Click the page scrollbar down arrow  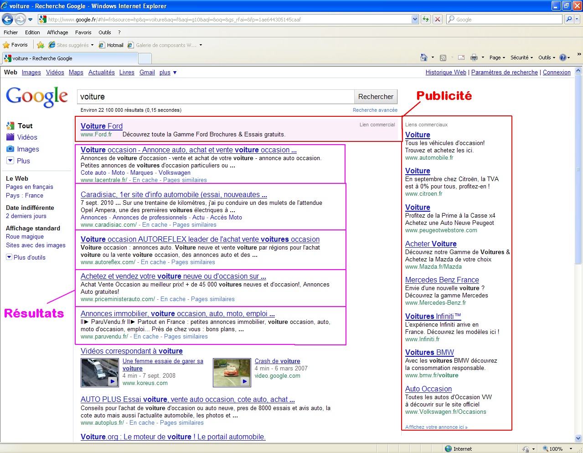[x=579, y=438]
